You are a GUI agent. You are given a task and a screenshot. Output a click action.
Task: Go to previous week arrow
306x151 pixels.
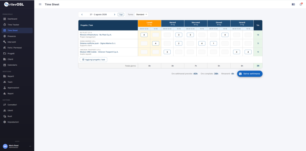tap(82, 15)
